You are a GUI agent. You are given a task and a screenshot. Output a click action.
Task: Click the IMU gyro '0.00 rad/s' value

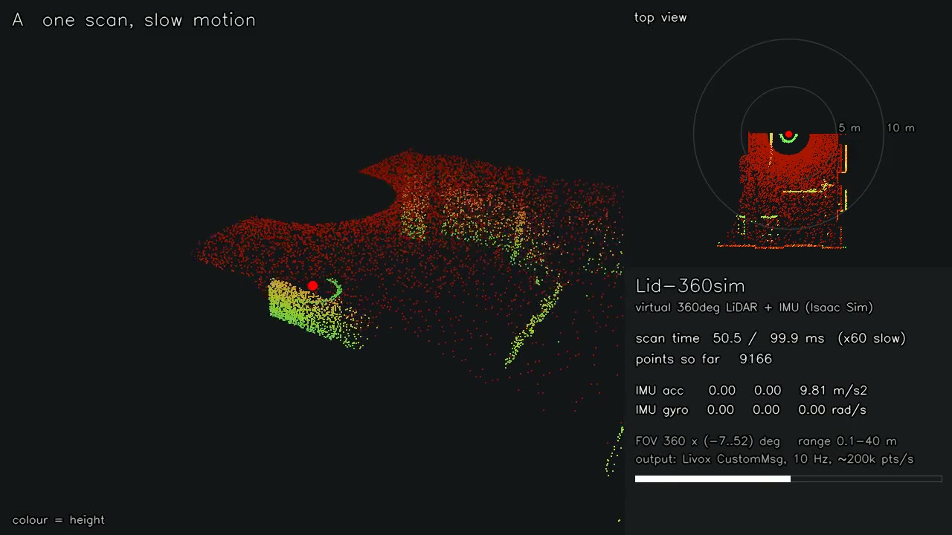pyautogui.click(x=832, y=409)
